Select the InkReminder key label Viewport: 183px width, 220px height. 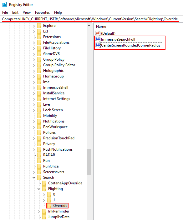tap(58, 211)
